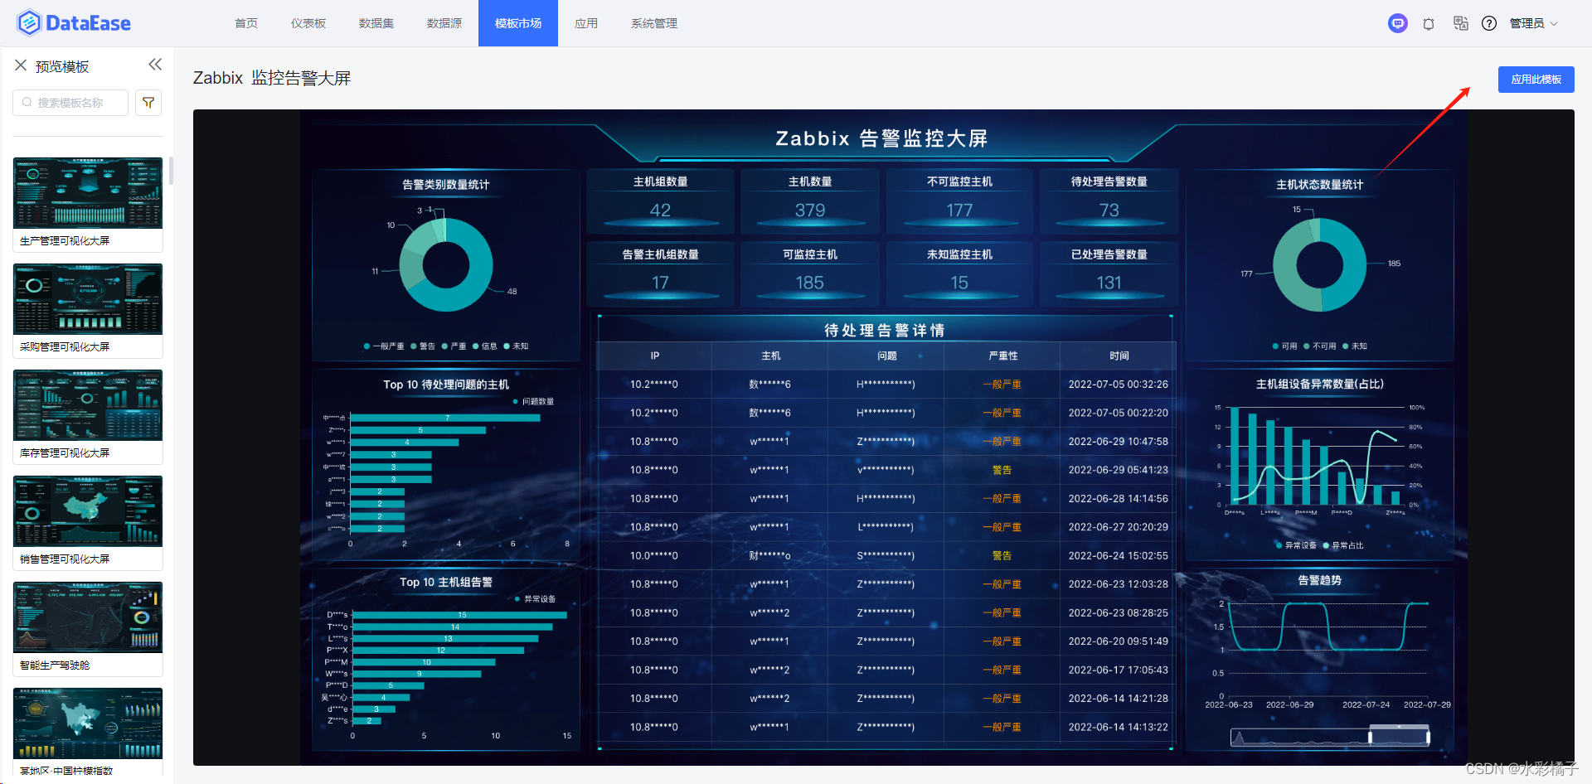Click timestamp 2022-07-05 00:32:26 cell
The width and height of the screenshot is (1592, 784).
pyautogui.click(x=1119, y=385)
